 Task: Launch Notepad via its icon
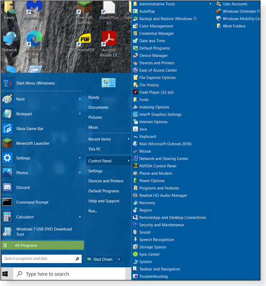[7, 114]
